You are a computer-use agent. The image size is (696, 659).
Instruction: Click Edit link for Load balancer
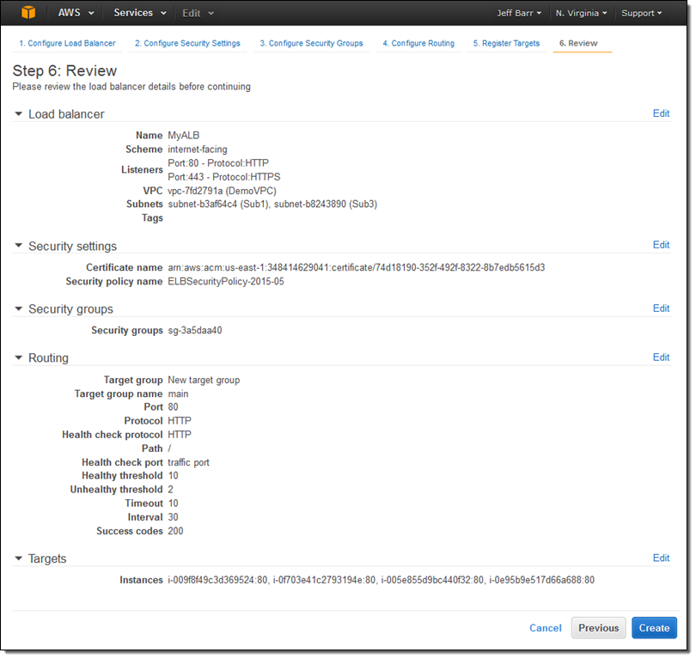(x=661, y=113)
